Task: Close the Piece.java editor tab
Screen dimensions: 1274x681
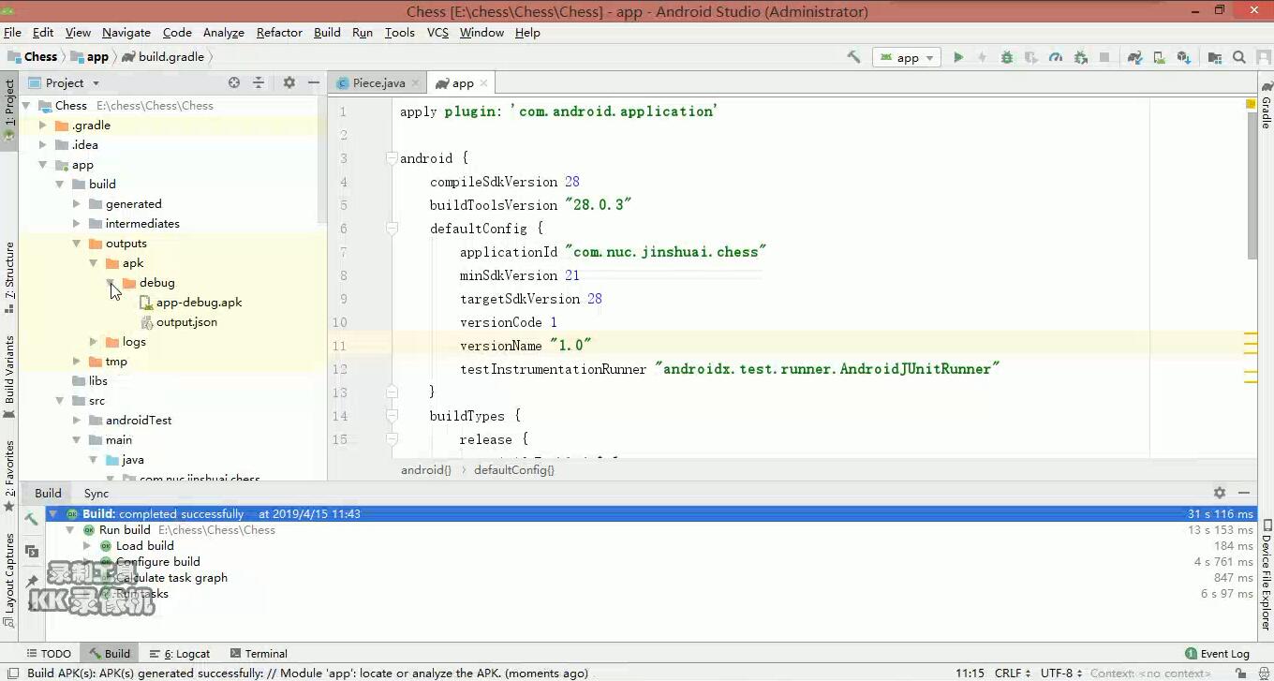Action: [x=415, y=83]
